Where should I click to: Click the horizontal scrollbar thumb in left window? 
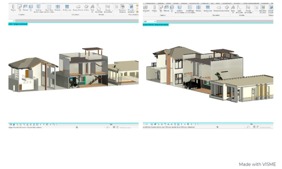pos(111,124)
